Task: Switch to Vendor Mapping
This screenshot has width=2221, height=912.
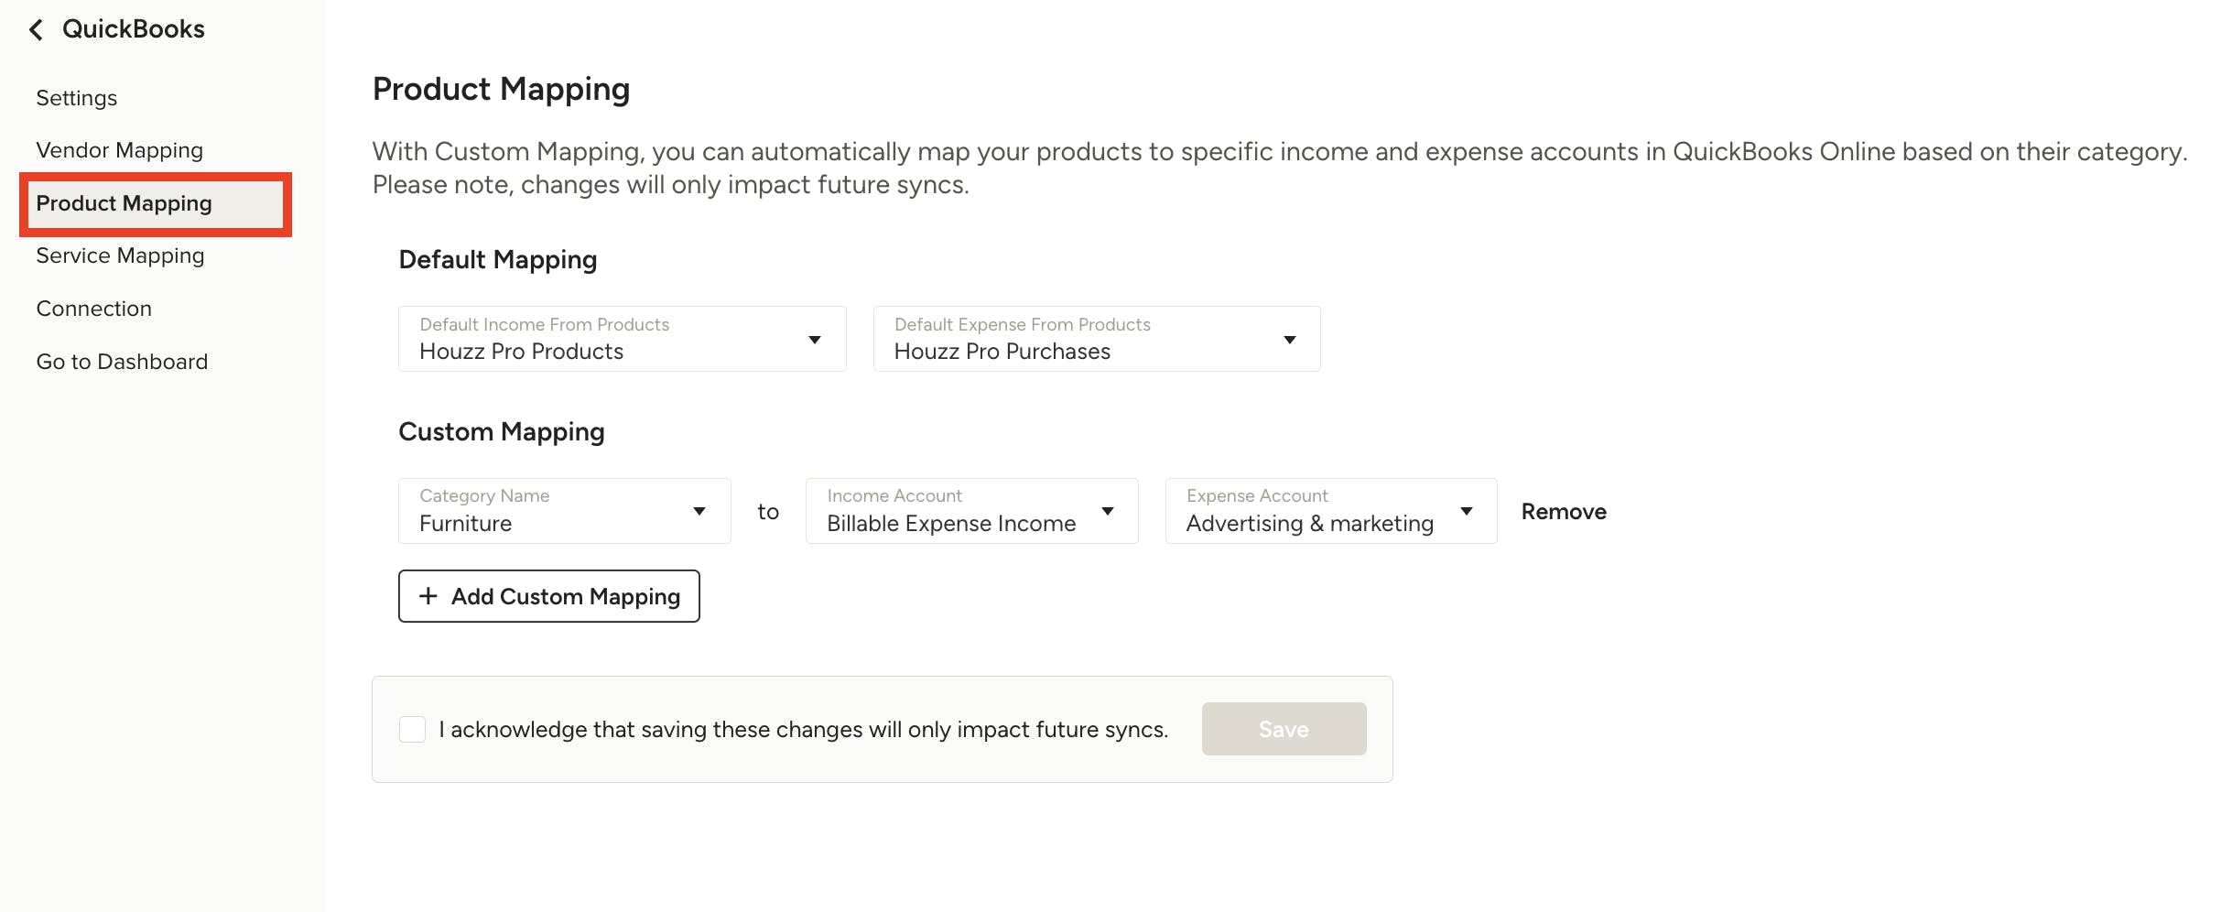Action: pyautogui.click(x=119, y=149)
